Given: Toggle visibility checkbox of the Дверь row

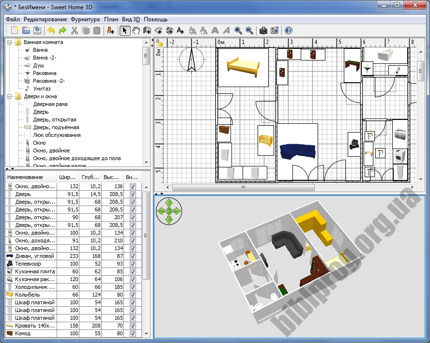Looking at the screenshot, I should coord(133,194).
